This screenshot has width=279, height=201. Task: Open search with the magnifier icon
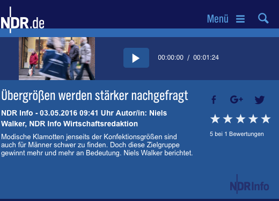[263, 18]
